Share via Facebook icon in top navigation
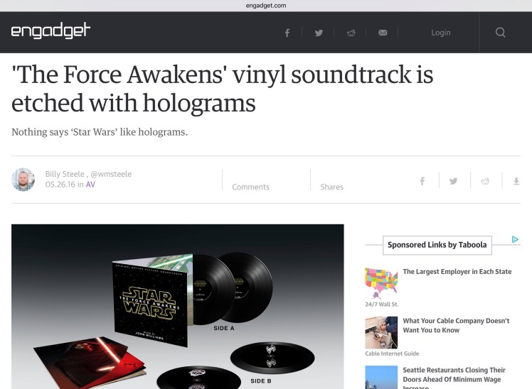This screenshot has width=532, height=389. tap(287, 33)
